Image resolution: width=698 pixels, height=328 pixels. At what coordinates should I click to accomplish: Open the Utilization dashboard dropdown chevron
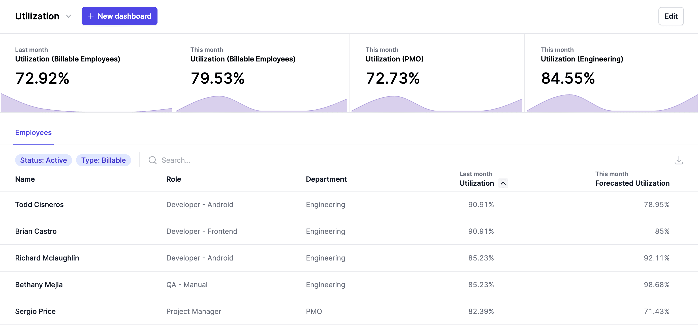(69, 16)
